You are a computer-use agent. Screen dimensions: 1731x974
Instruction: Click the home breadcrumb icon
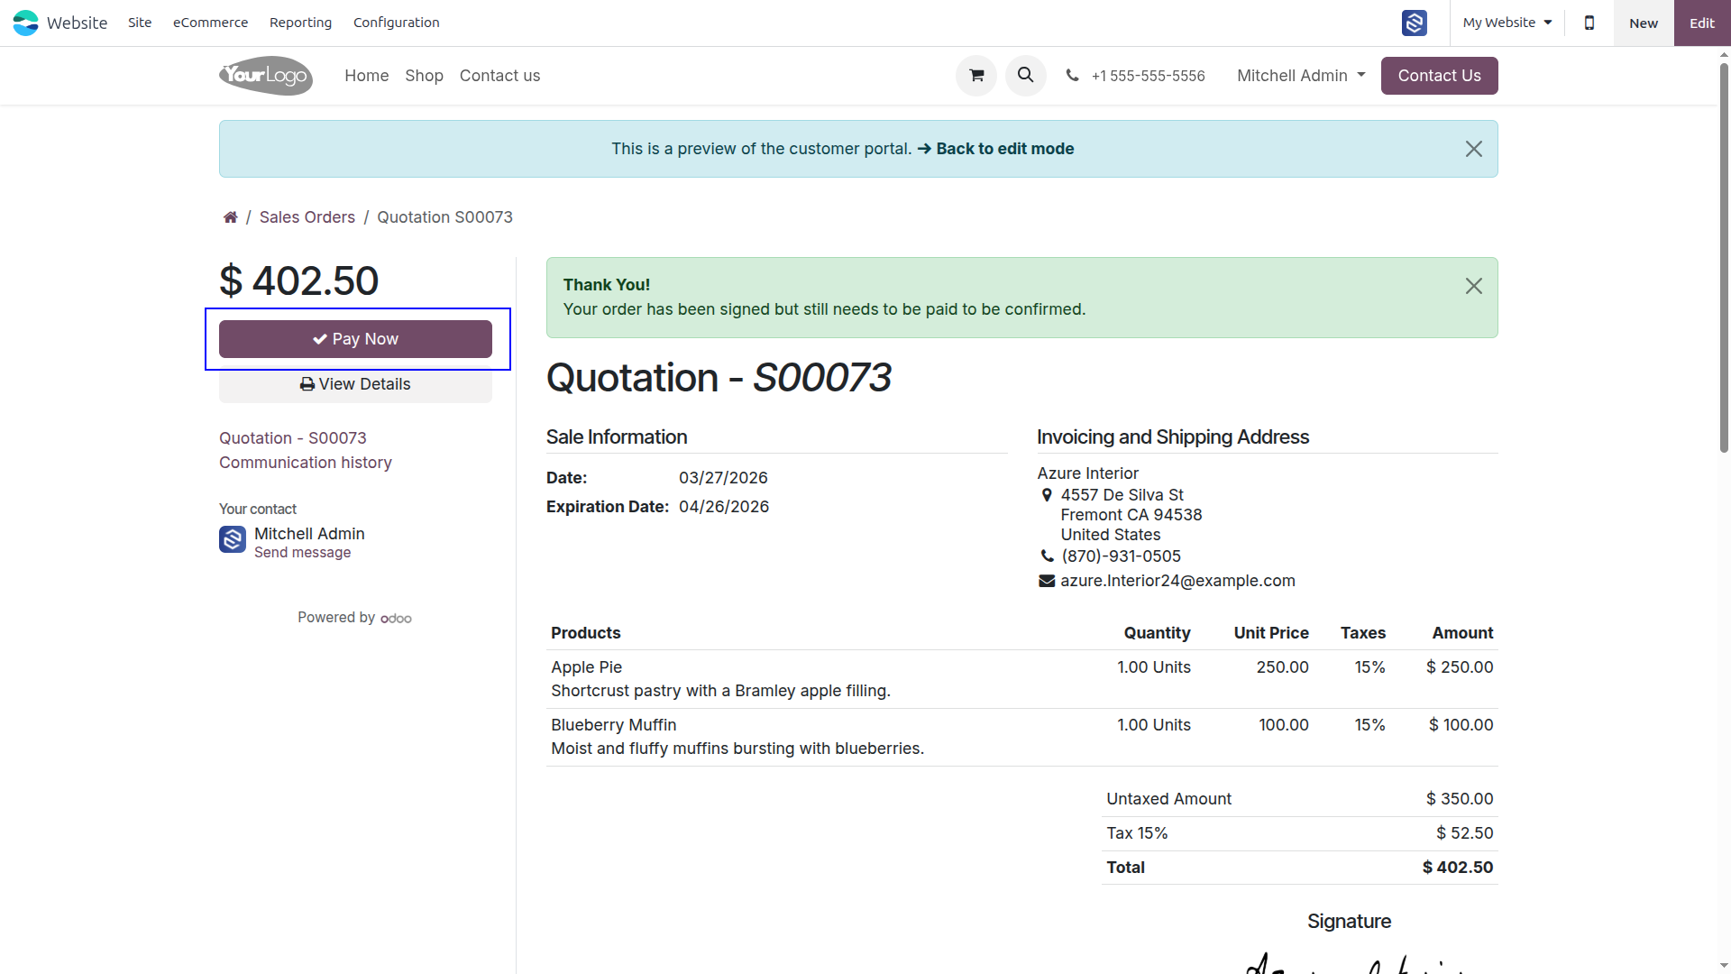tap(231, 217)
